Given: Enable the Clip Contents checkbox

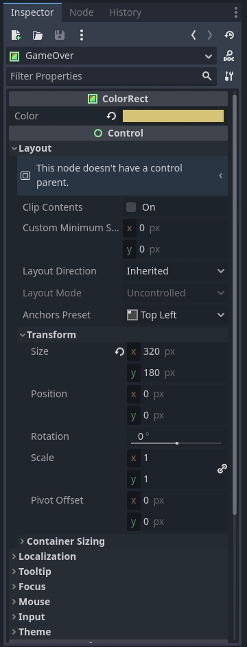Looking at the screenshot, I should coord(131,207).
